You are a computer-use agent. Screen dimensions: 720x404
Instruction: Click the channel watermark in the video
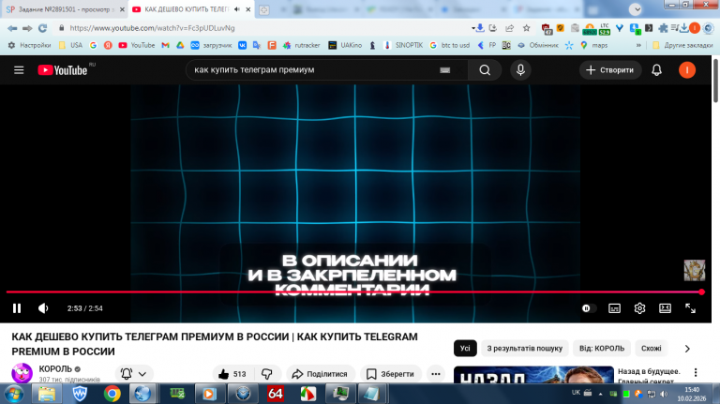[x=695, y=270]
